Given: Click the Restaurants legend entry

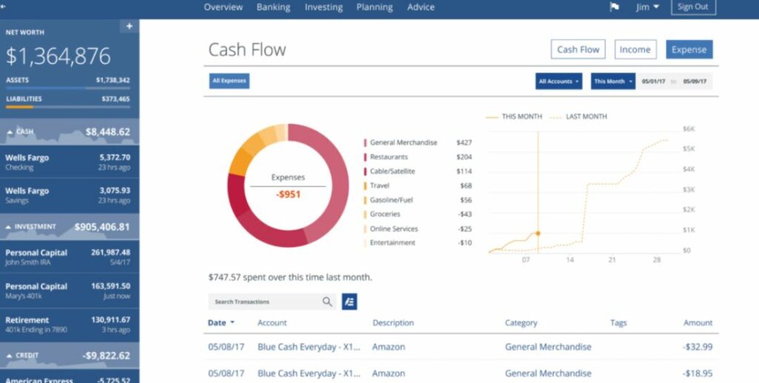Looking at the screenshot, I should [417, 157].
